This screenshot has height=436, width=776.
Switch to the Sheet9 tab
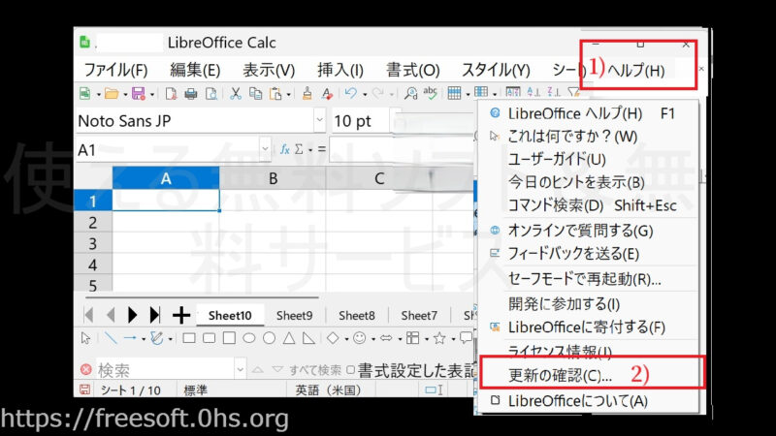coord(294,315)
